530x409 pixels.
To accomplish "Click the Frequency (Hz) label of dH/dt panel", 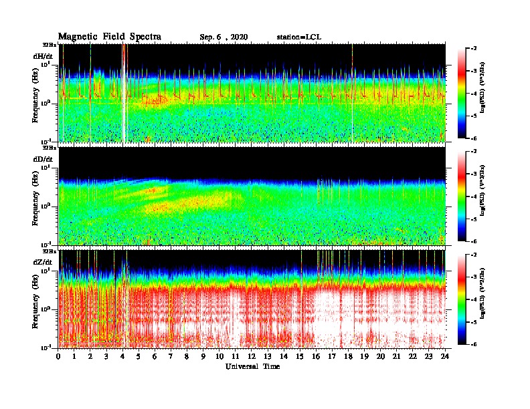I will click(35, 96).
